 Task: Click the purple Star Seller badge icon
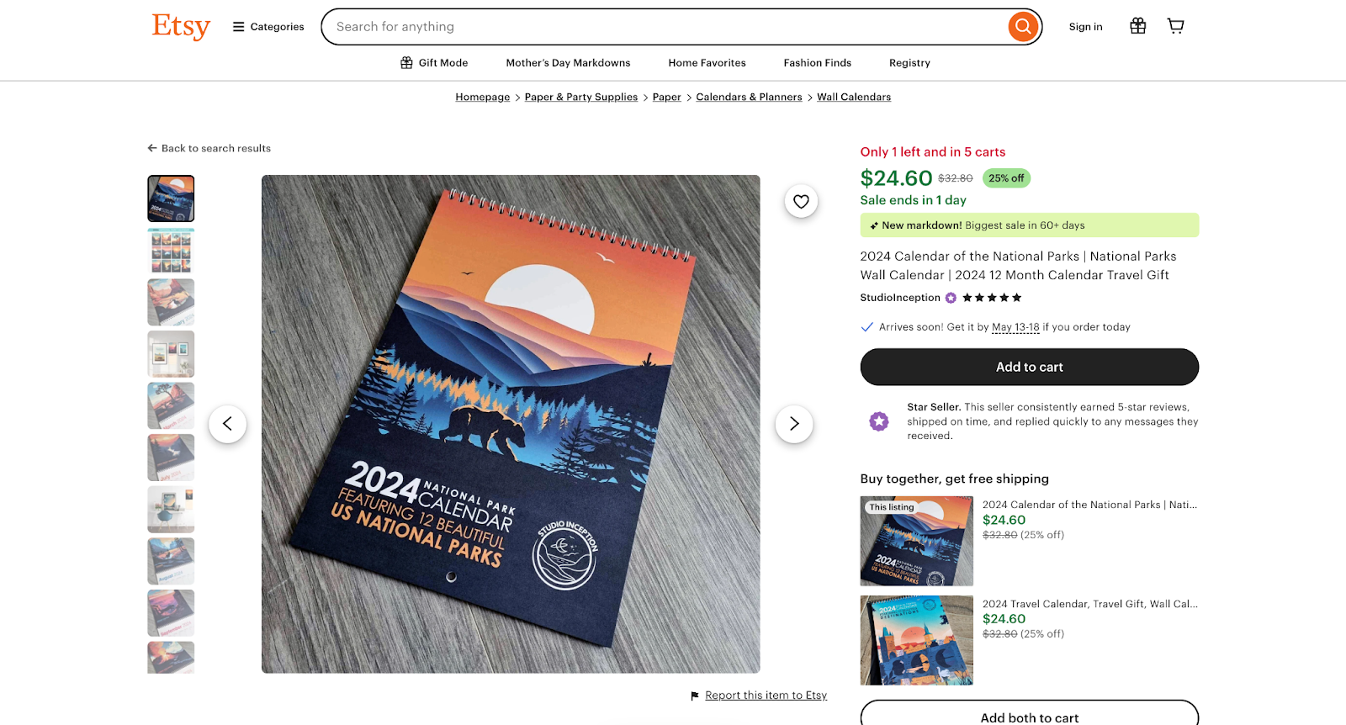tap(879, 421)
